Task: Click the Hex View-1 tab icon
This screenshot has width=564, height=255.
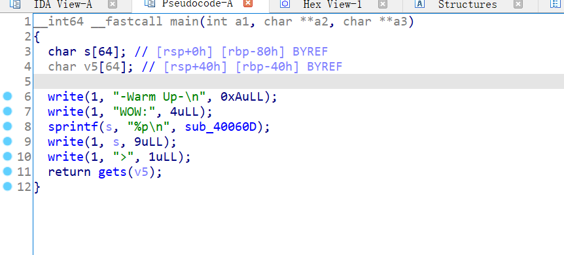Action: pyautogui.click(x=285, y=4)
